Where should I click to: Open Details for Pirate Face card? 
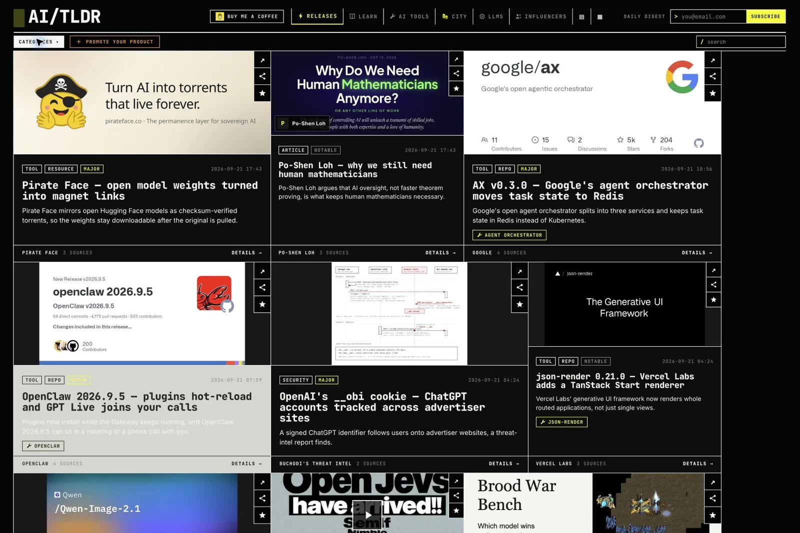pyautogui.click(x=246, y=253)
